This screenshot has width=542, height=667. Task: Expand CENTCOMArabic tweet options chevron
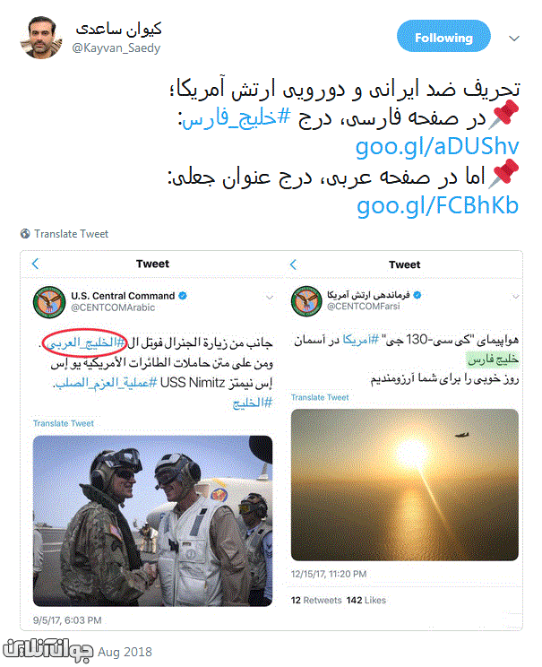point(270,297)
